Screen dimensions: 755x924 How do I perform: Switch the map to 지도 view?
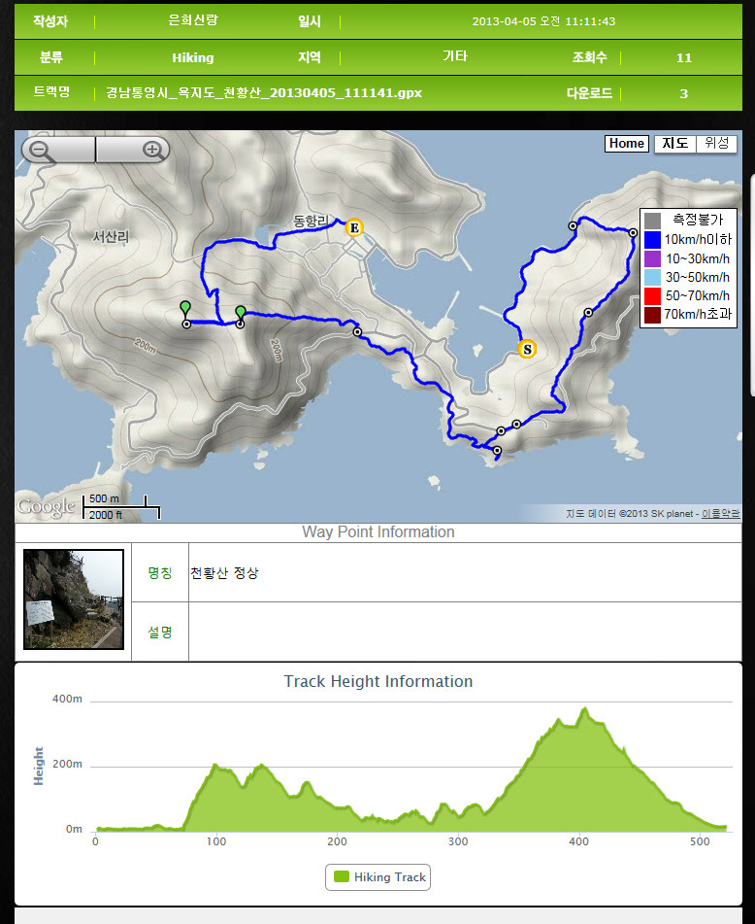[675, 143]
